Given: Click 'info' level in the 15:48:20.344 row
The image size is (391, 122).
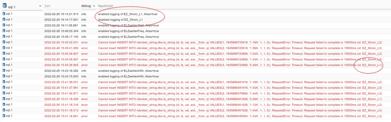Looking at the screenshot, I should [84, 31].
